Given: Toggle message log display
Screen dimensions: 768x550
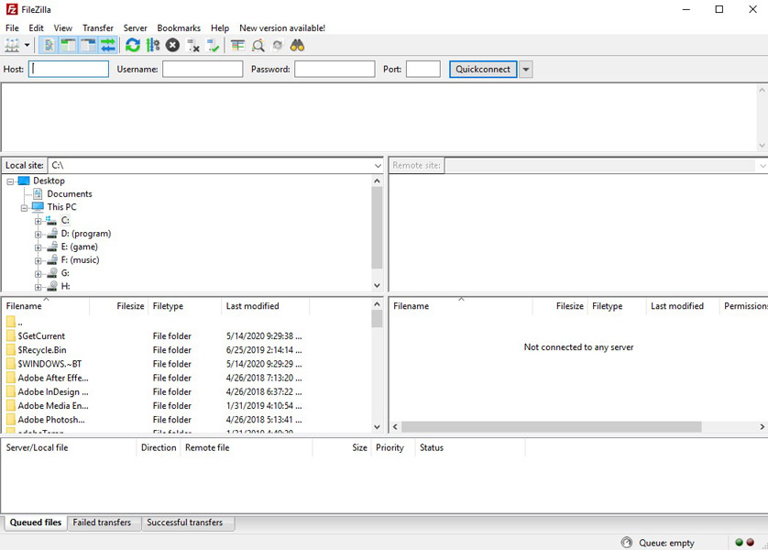Looking at the screenshot, I should click(49, 46).
